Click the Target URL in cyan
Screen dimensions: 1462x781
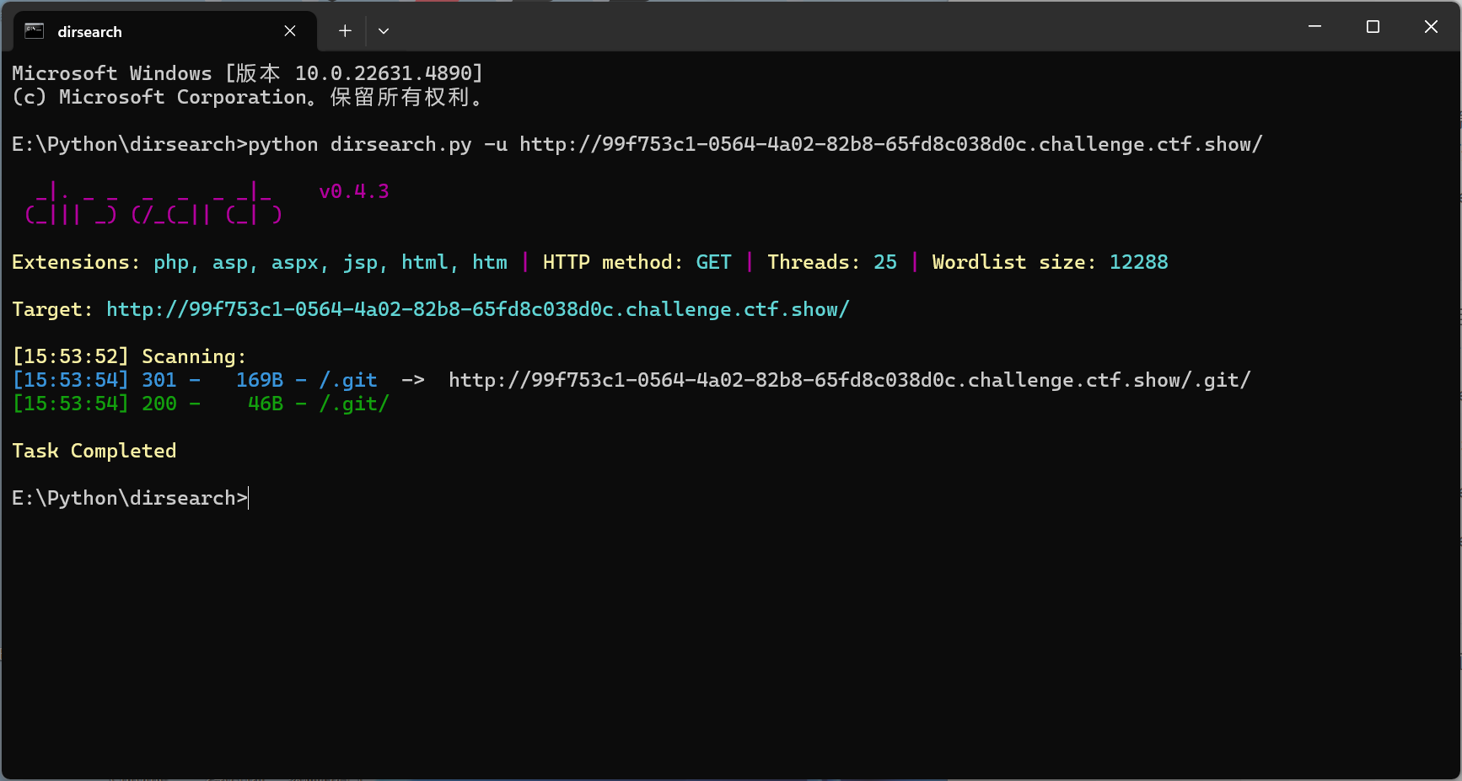(x=477, y=309)
